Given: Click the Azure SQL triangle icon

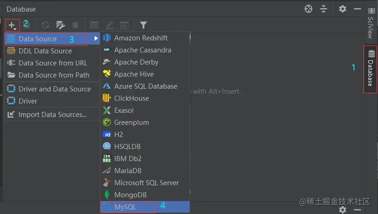Looking at the screenshot, I should click(x=106, y=86).
